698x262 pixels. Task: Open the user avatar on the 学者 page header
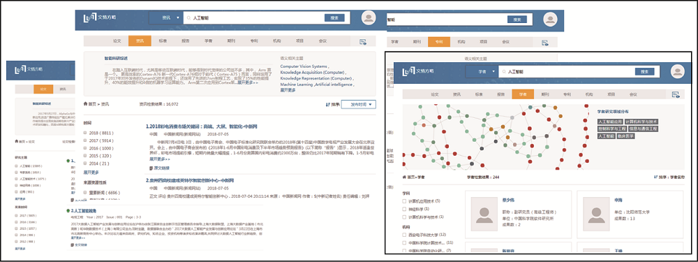(x=677, y=71)
